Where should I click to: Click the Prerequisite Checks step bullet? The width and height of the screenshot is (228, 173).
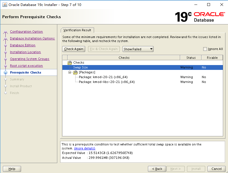tap(5, 73)
